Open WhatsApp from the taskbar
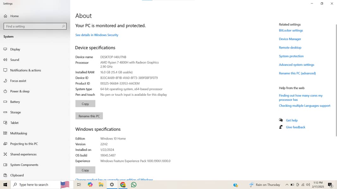The width and height of the screenshot is (337, 189). click(x=134, y=185)
